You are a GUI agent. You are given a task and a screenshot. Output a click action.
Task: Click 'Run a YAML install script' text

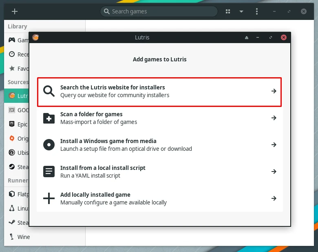point(90,176)
